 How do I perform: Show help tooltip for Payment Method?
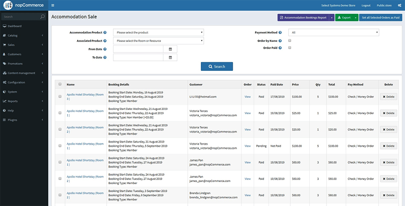tap(280, 32)
